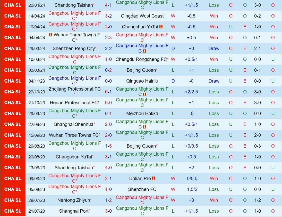Open Shandong Taishan team on 20/04/24
This screenshot has width=282, height=217.
click(x=74, y=5)
